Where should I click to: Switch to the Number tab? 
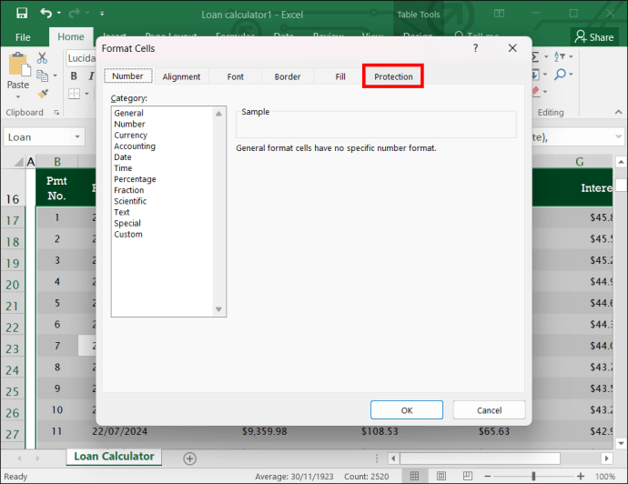point(127,76)
